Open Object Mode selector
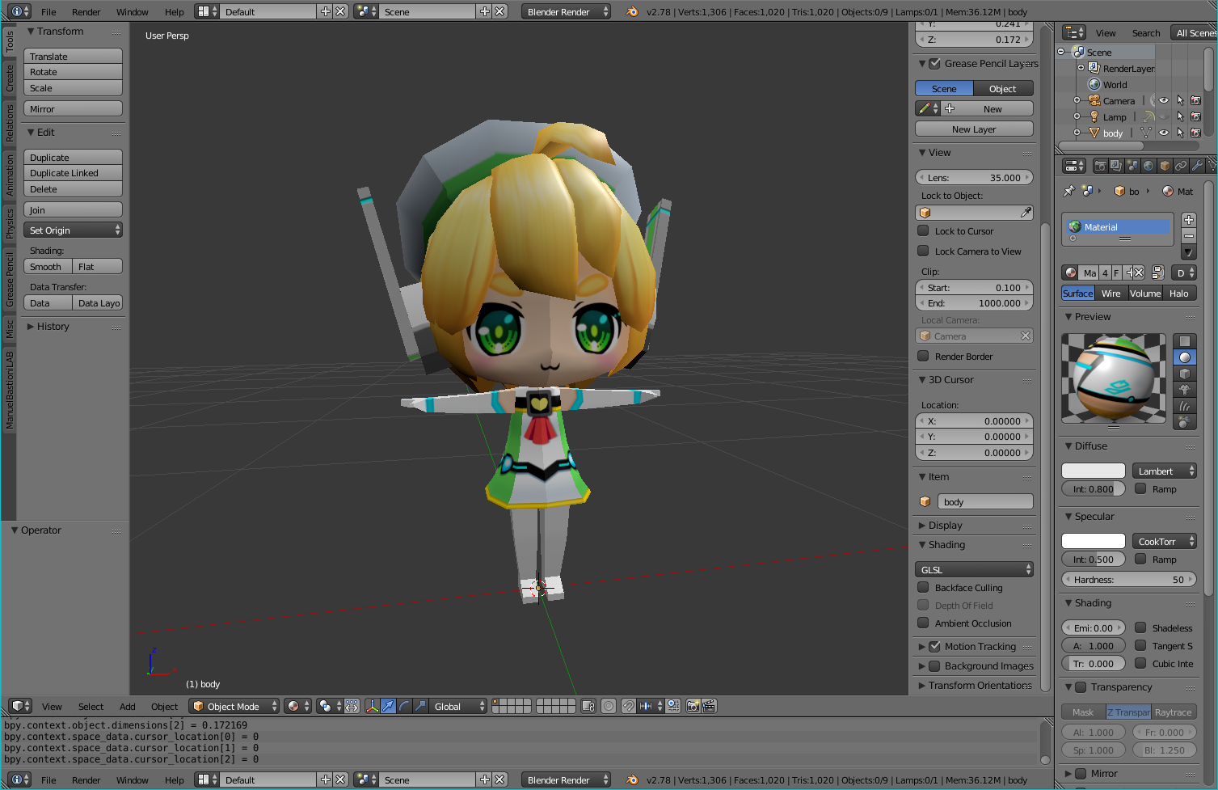Image resolution: width=1218 pixels, height=790 pixels. 234,706
